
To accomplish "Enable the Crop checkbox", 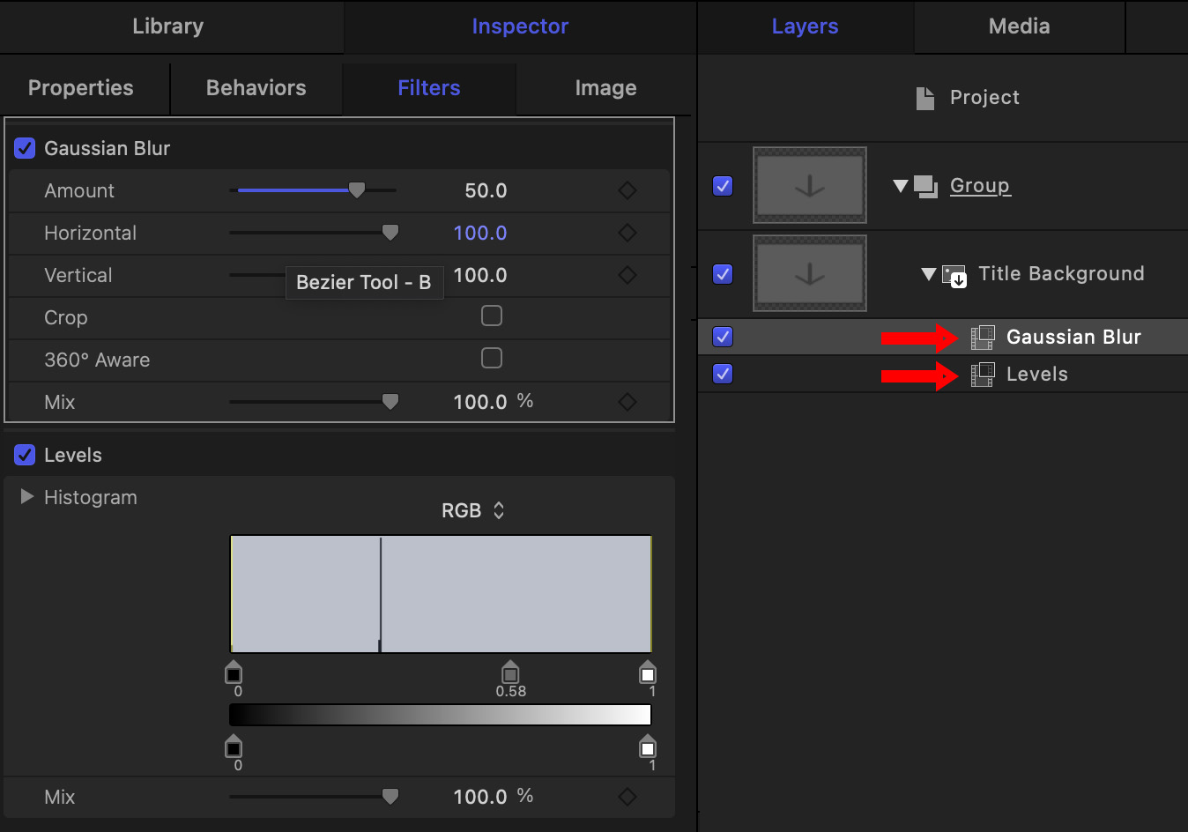I will (492, 316).
